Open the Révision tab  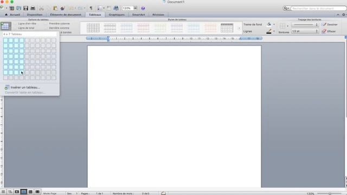(158, 15)
